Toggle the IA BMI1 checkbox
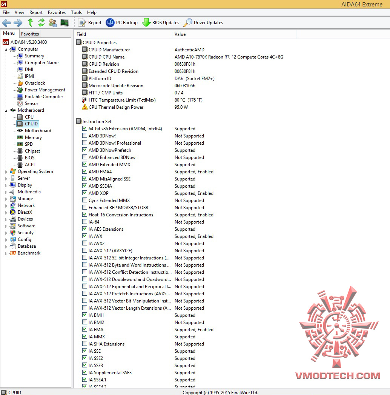This screenshot has width=390, height=395. (x=84, y=315)
